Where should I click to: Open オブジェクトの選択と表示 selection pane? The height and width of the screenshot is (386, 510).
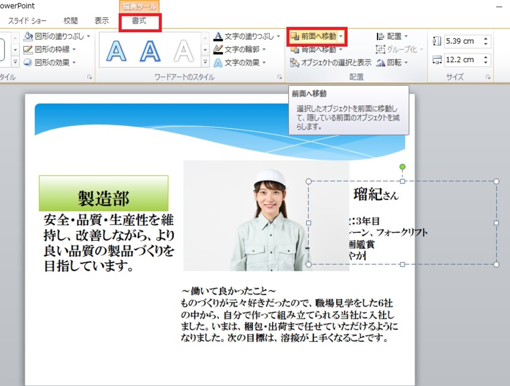(x=331, y=63)
